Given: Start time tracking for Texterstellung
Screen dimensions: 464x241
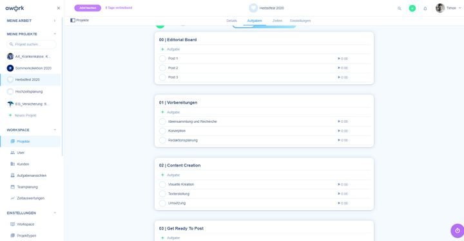Looking at the screenshot, I should [339, 194].
